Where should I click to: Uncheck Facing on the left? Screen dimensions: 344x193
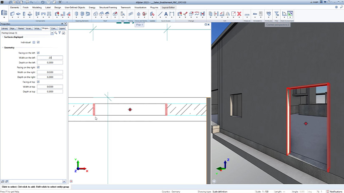tap(38, 53)
